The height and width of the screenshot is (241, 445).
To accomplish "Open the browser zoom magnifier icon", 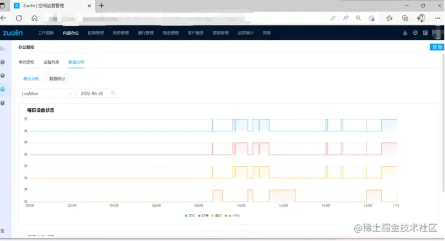I will [x=359, y=18].
